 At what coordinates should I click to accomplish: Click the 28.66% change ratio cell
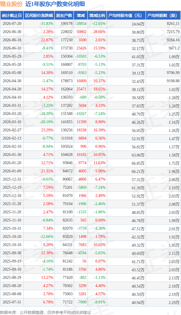[x=99, y=32]
